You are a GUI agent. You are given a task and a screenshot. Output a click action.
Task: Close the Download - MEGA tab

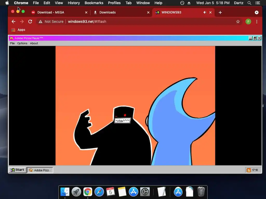(x=86, y=12)
